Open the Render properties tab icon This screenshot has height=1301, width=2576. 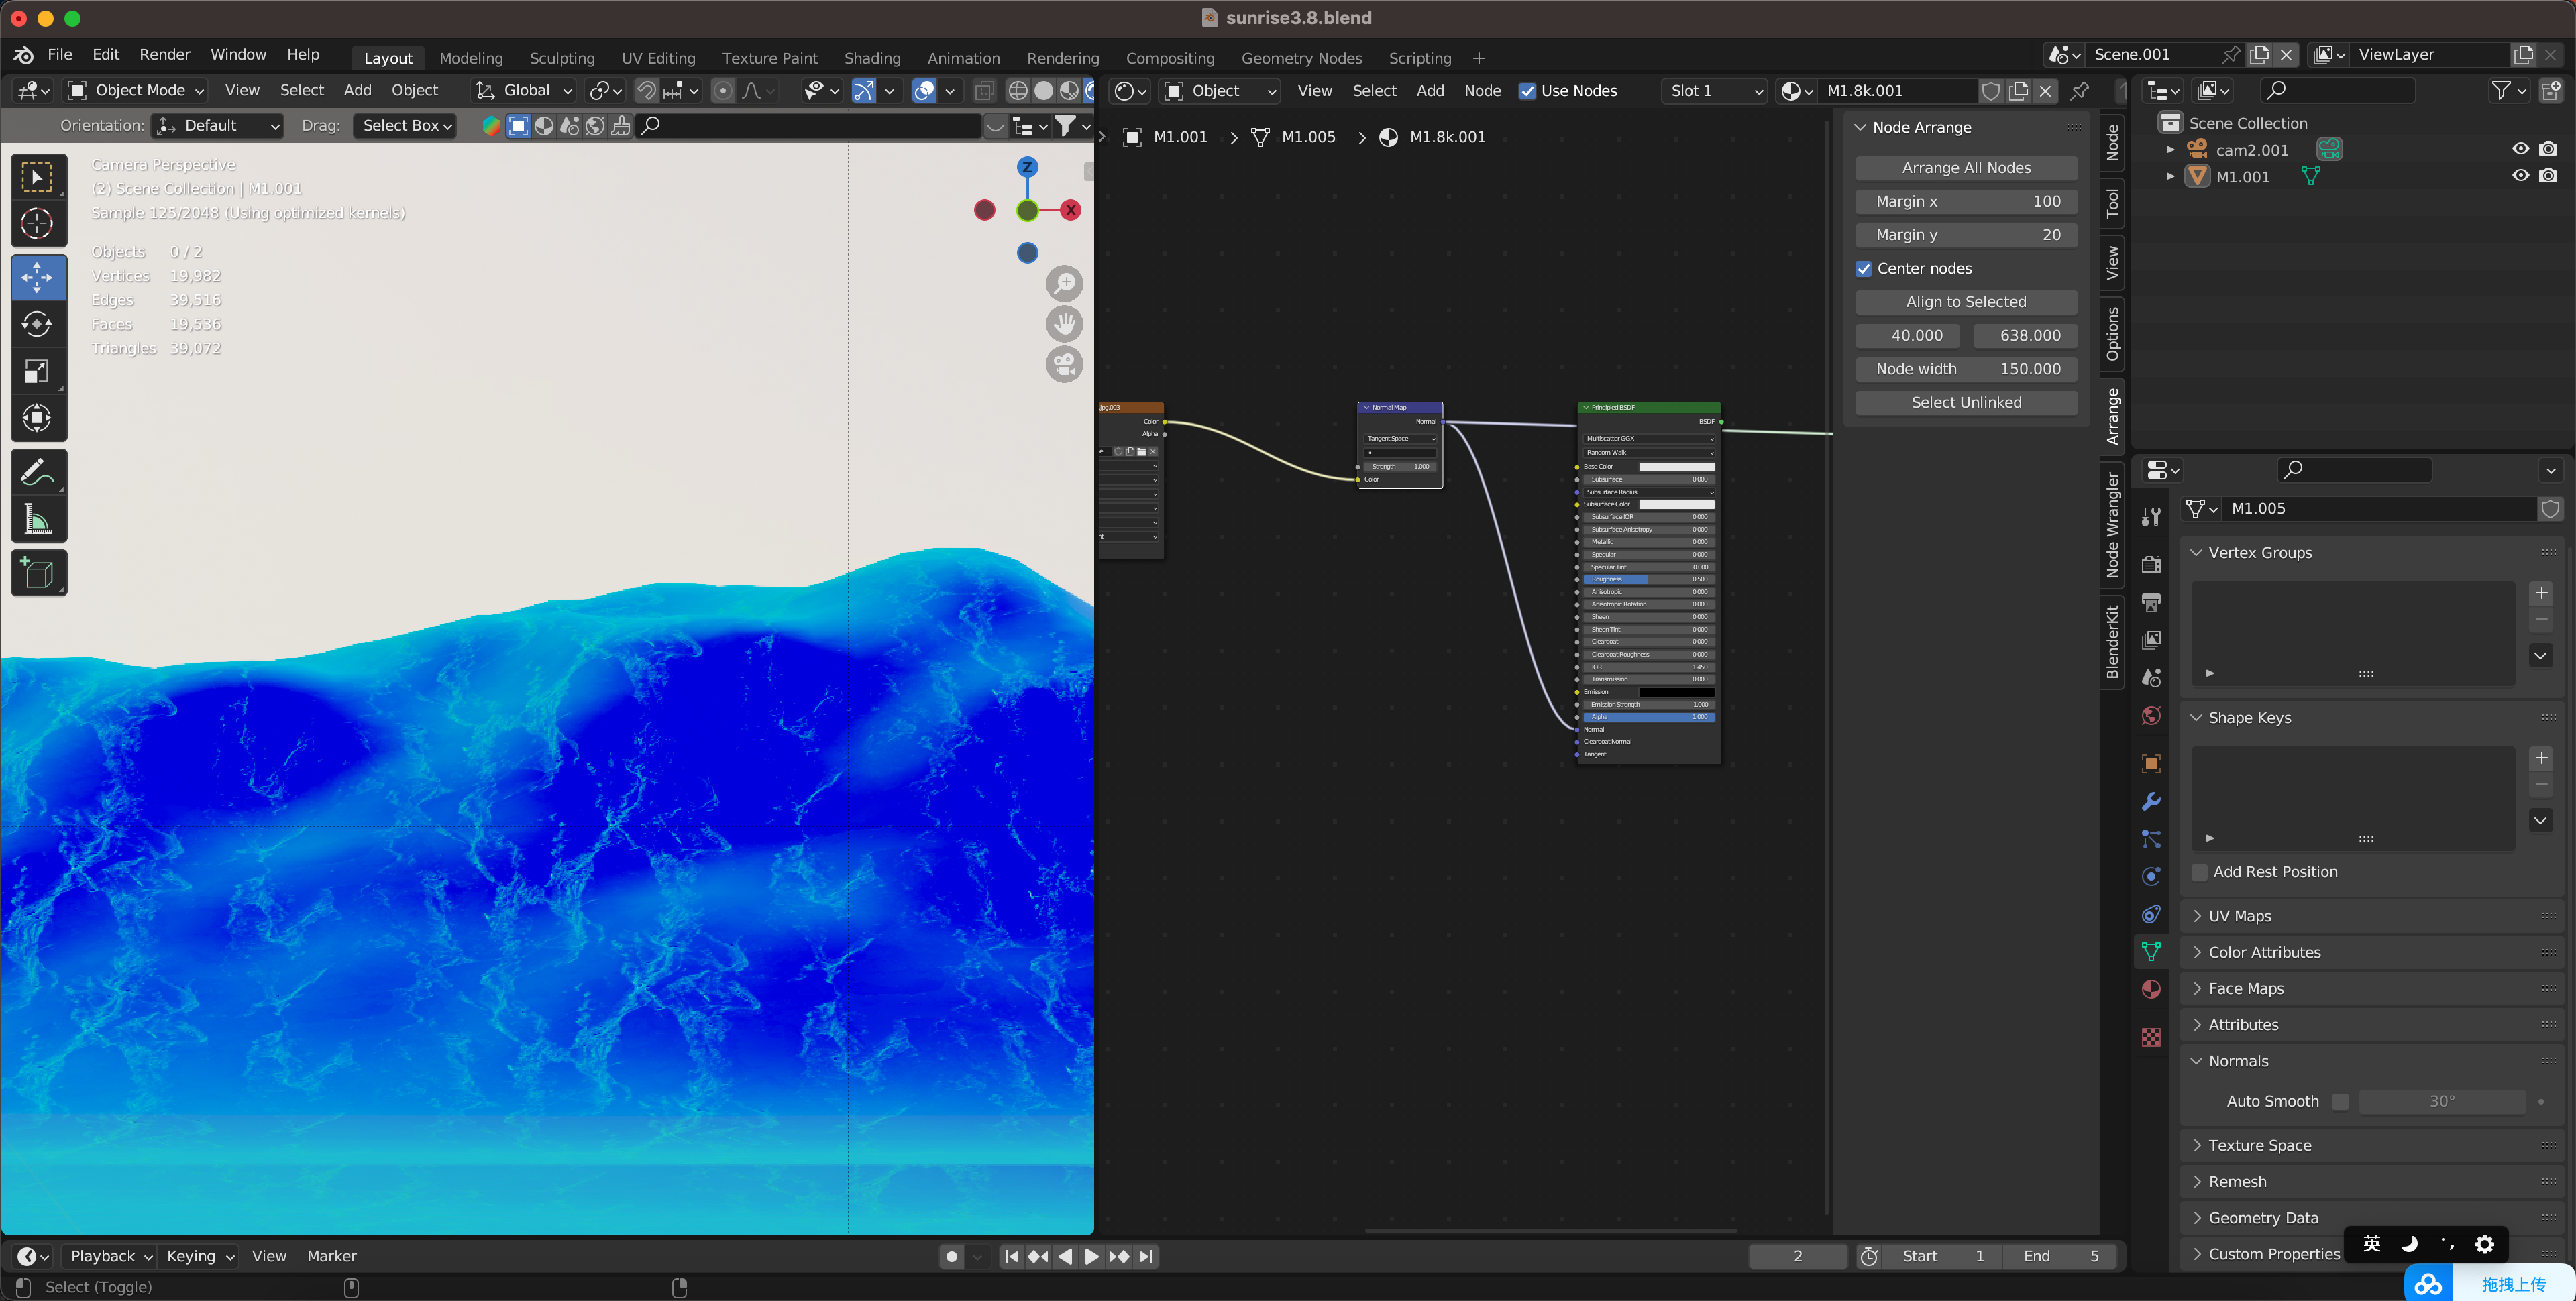tap(2151, 565)
